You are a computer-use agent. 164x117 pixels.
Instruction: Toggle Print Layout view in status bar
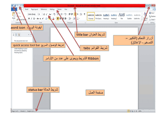click(x=128, y=111)
